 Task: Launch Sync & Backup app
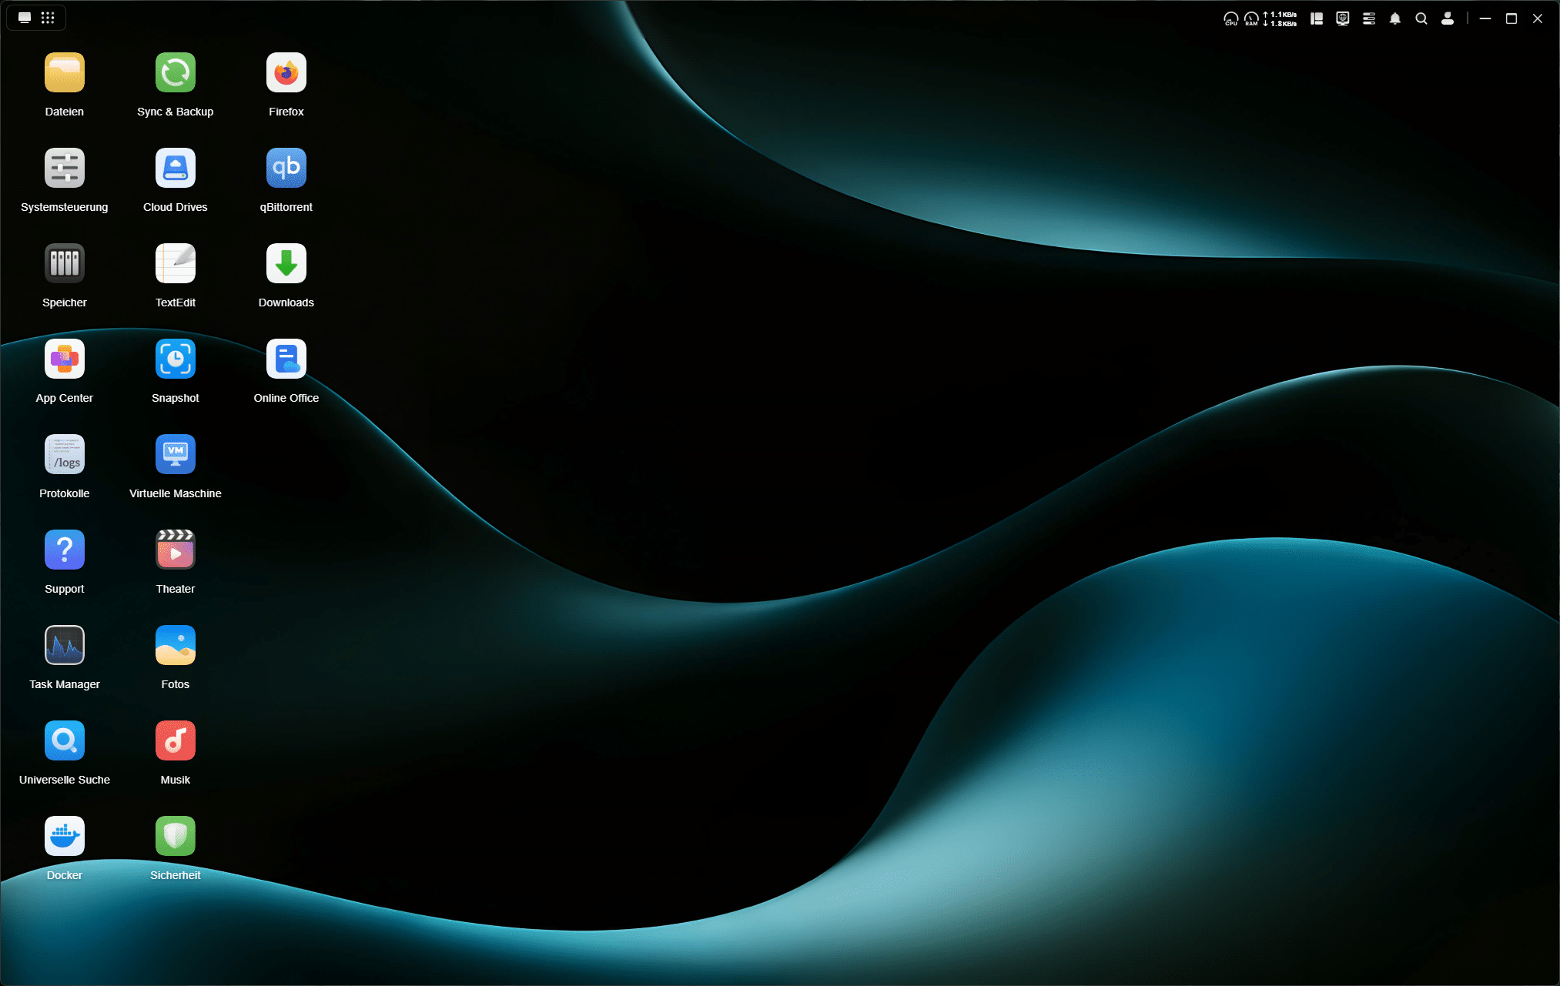click(176, 73)
